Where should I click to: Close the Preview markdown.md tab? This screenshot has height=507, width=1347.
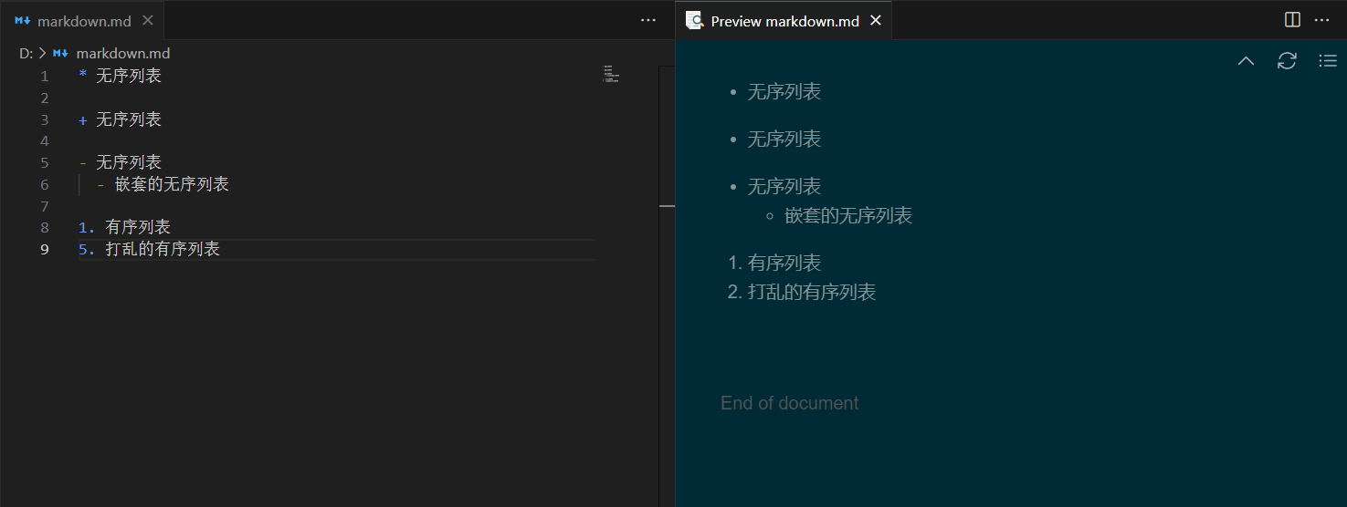point(876,20)
